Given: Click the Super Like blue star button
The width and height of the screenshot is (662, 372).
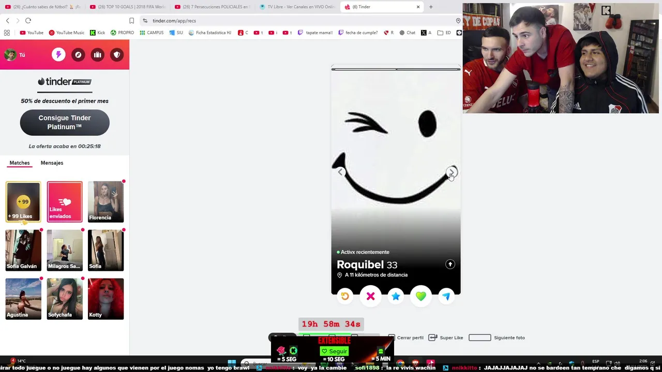Looking at the screenshot, I should [396, 296].
